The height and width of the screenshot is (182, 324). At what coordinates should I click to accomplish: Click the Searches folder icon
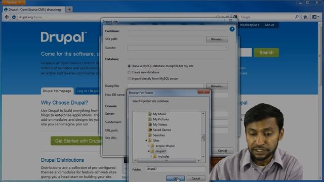[x=150, y=135]
